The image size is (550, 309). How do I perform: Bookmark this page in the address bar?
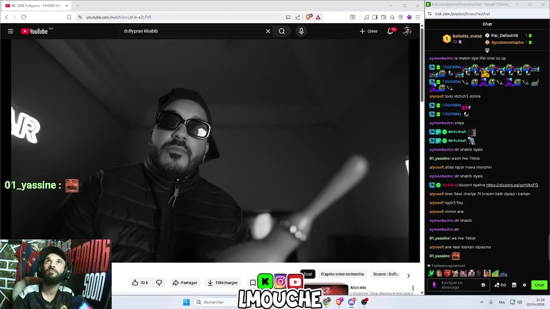pos(69,17)
